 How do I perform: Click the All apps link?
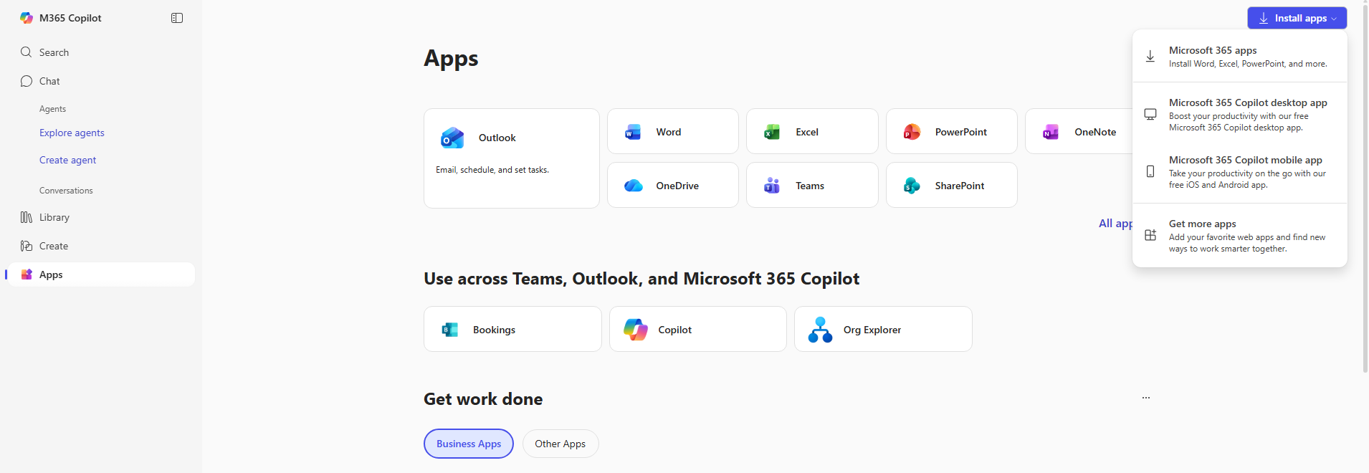1115,224
